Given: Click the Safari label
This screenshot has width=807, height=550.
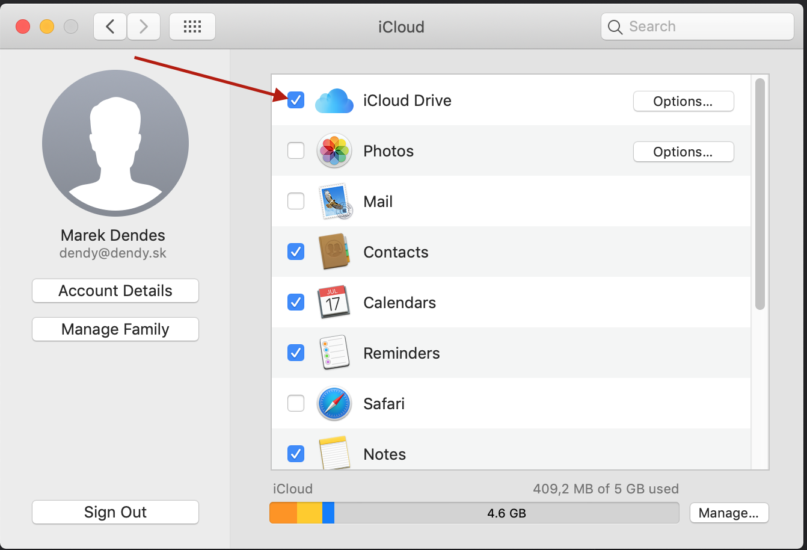Looking at the screenshot, I should tap(384, 404).
